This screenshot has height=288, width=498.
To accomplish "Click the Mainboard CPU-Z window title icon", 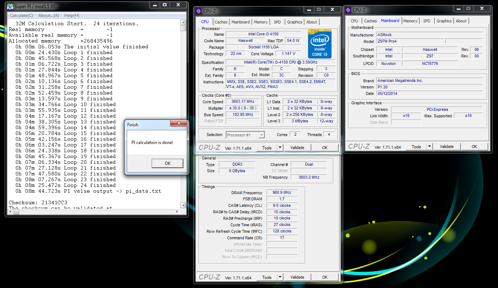I will 348,10.
